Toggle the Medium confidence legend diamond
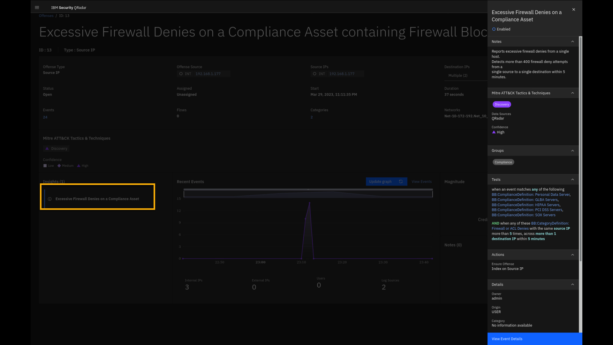 pos(59,165)
